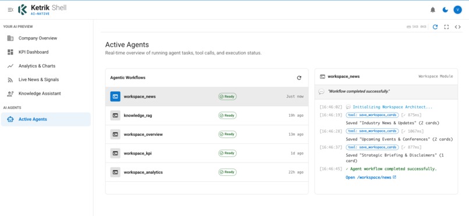Click the 875ms save_workspace_cards tool tag
The image size is (469, 216).
372,115
